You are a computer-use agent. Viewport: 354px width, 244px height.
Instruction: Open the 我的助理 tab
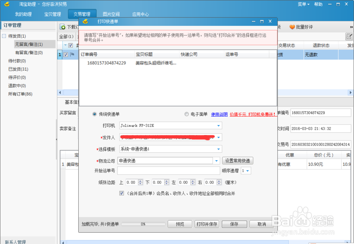coord(23,14)
